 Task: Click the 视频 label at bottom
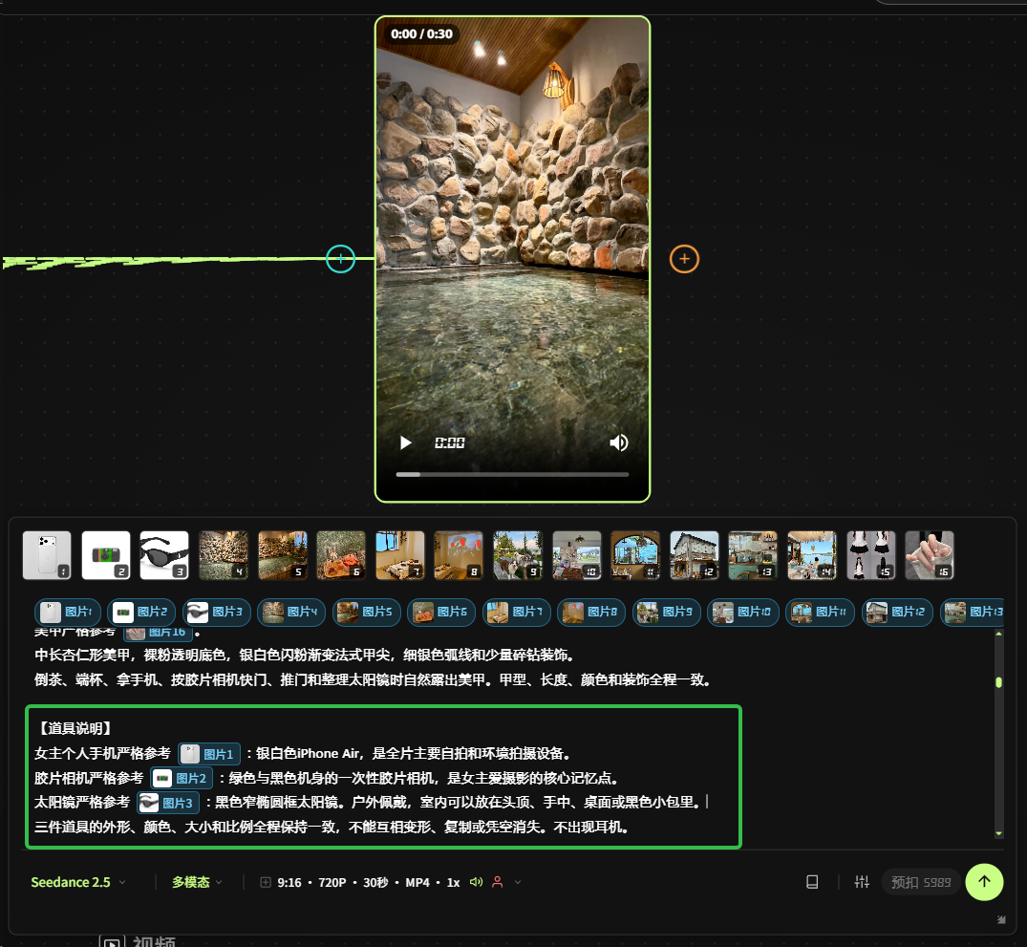click(154, 941)
